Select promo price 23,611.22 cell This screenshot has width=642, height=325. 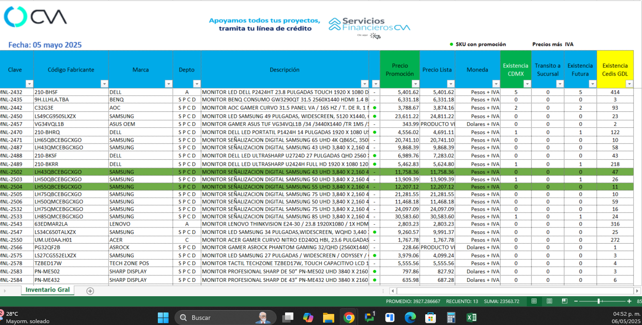[x=400, y=116]
